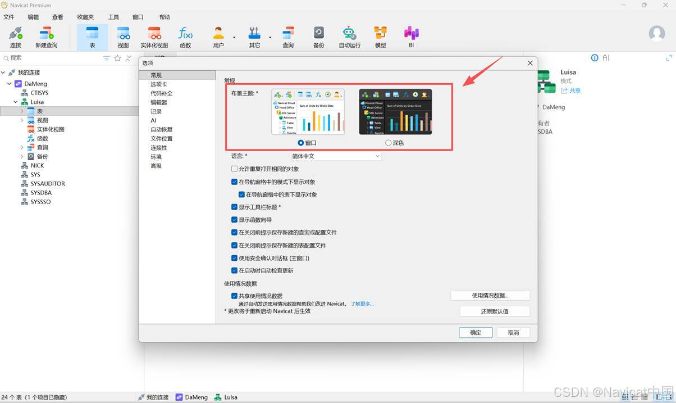Toggle 显示函数向导 checkbox
Screen dimensions: 676x403
tap(235, 220)
